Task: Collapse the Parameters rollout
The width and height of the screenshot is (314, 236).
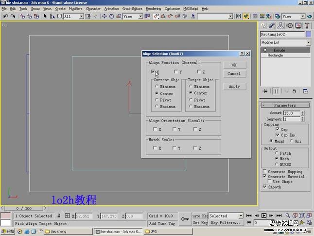Action: pos(285,105)
